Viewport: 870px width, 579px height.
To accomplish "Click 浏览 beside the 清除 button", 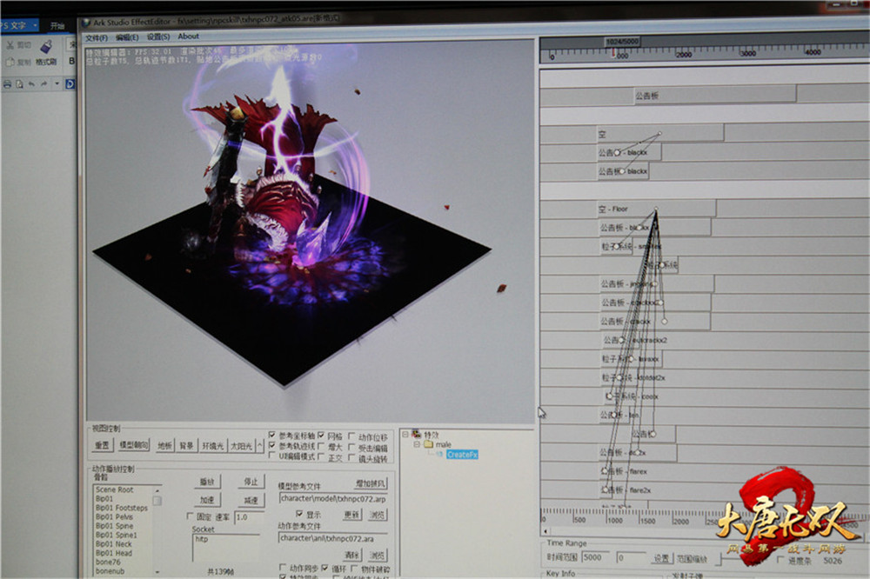I will click(378, 555).
